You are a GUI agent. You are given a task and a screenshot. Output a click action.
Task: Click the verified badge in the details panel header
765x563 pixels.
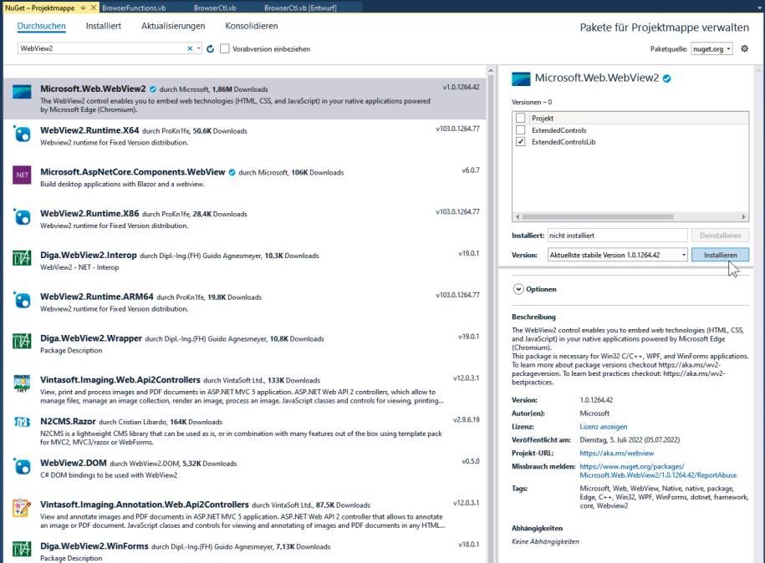click(667, 78)
